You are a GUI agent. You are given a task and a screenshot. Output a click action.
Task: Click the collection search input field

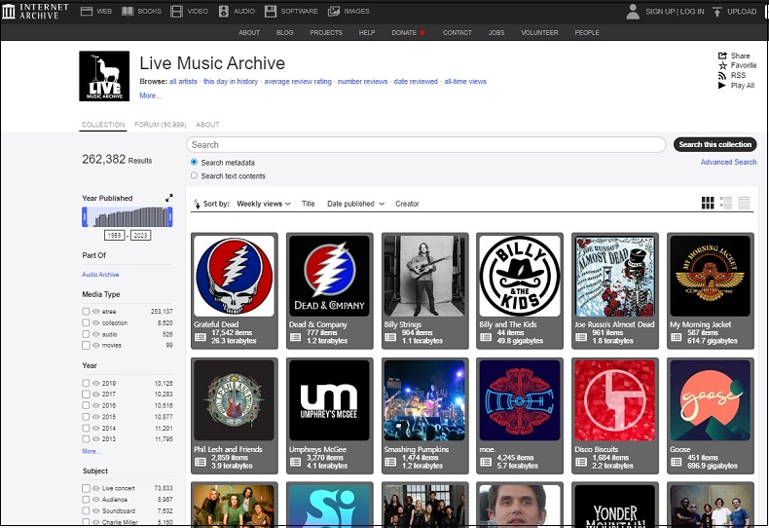(x=425, y=145)
